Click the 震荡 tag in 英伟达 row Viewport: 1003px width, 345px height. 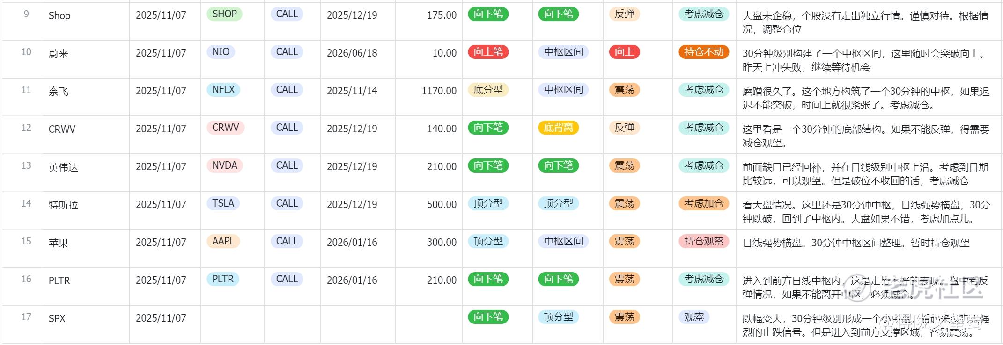pos(624,165)
